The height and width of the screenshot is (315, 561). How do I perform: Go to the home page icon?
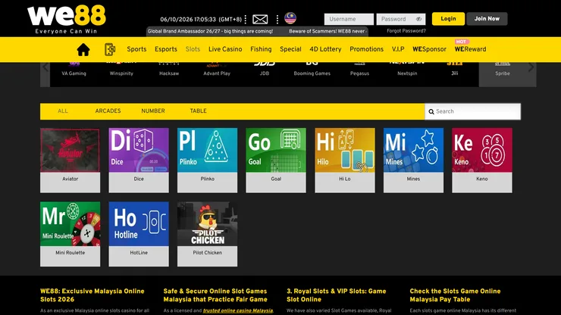coord(83,49)
